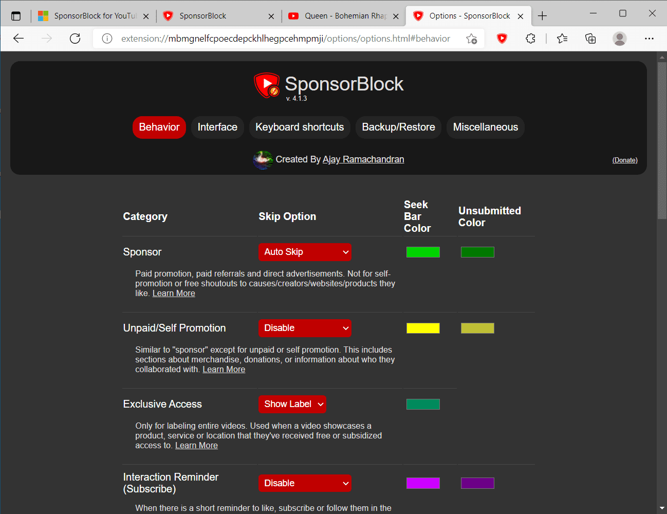Screen dimensions: 667x514
Task: Click the Interaction Reminder (Subscribe) label
Action: [x=171, y=483]
